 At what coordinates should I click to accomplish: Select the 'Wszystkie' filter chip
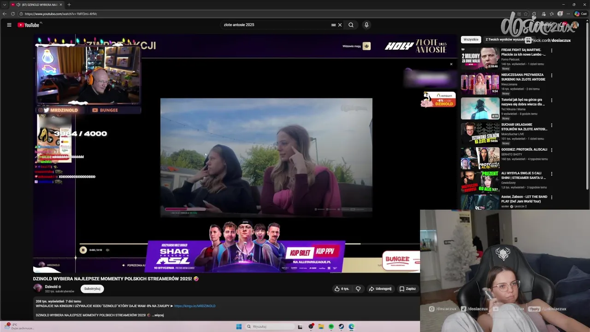tap(471, 40)
